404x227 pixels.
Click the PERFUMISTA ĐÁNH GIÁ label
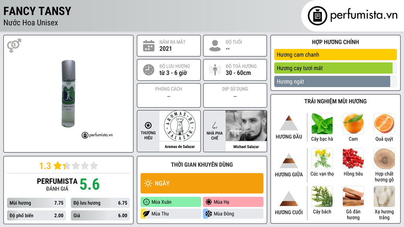[x=57, y=184]
